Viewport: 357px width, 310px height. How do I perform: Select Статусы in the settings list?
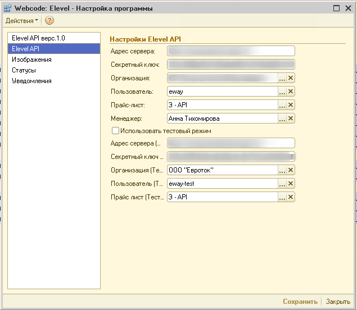point(24,70)
